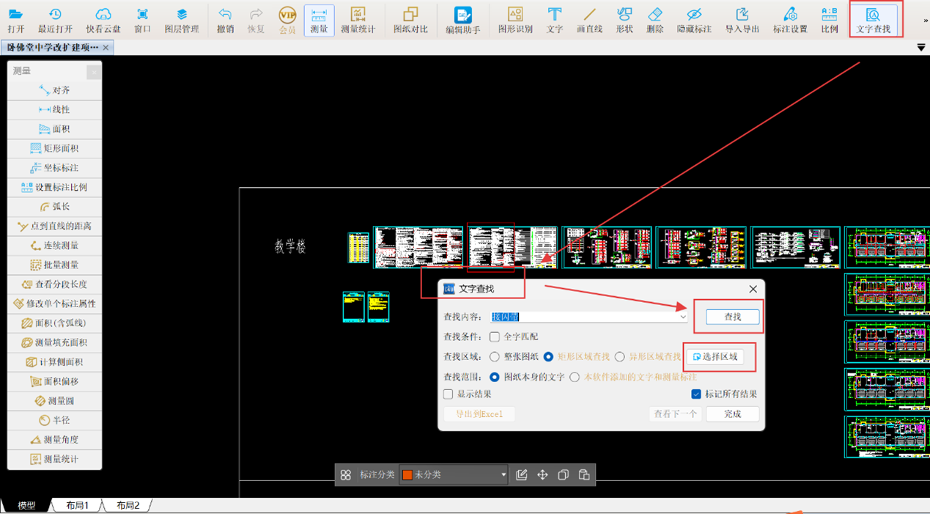930x514 pixels.
Task: Switch to the 布局2 layout tab
Action: 128,505
